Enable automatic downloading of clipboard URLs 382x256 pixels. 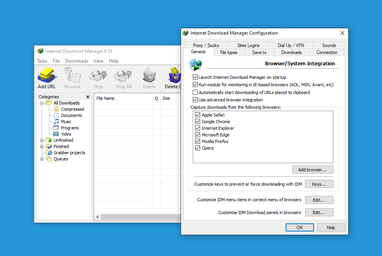click(195, 92)
